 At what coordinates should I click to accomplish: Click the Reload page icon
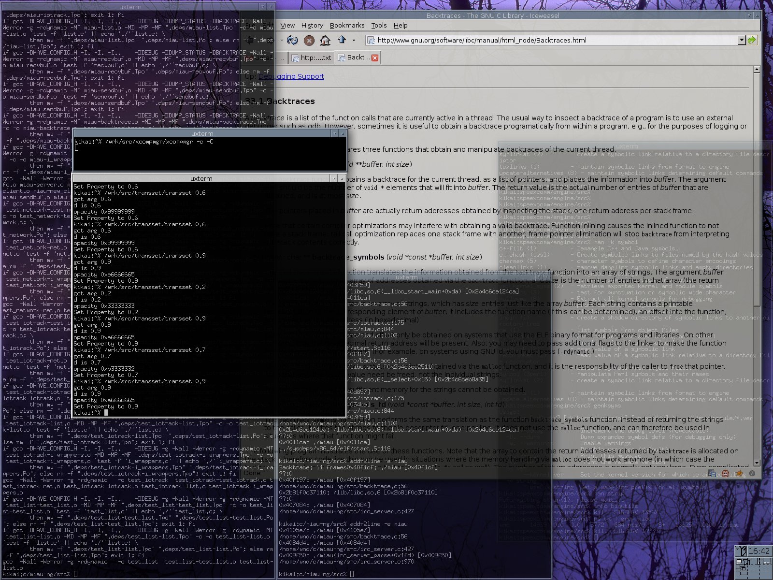coord(292,40)
